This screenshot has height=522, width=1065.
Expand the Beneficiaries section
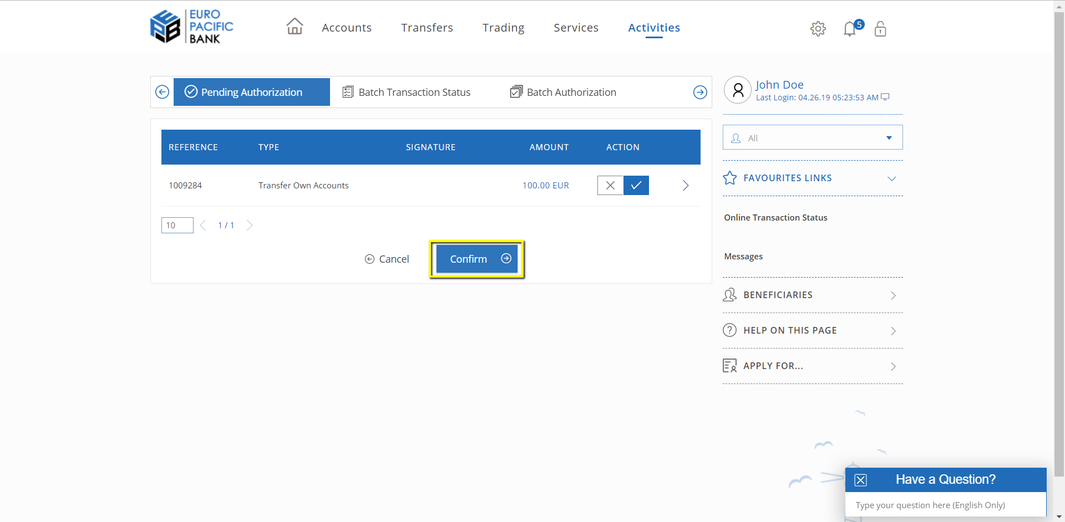point(813,295)
